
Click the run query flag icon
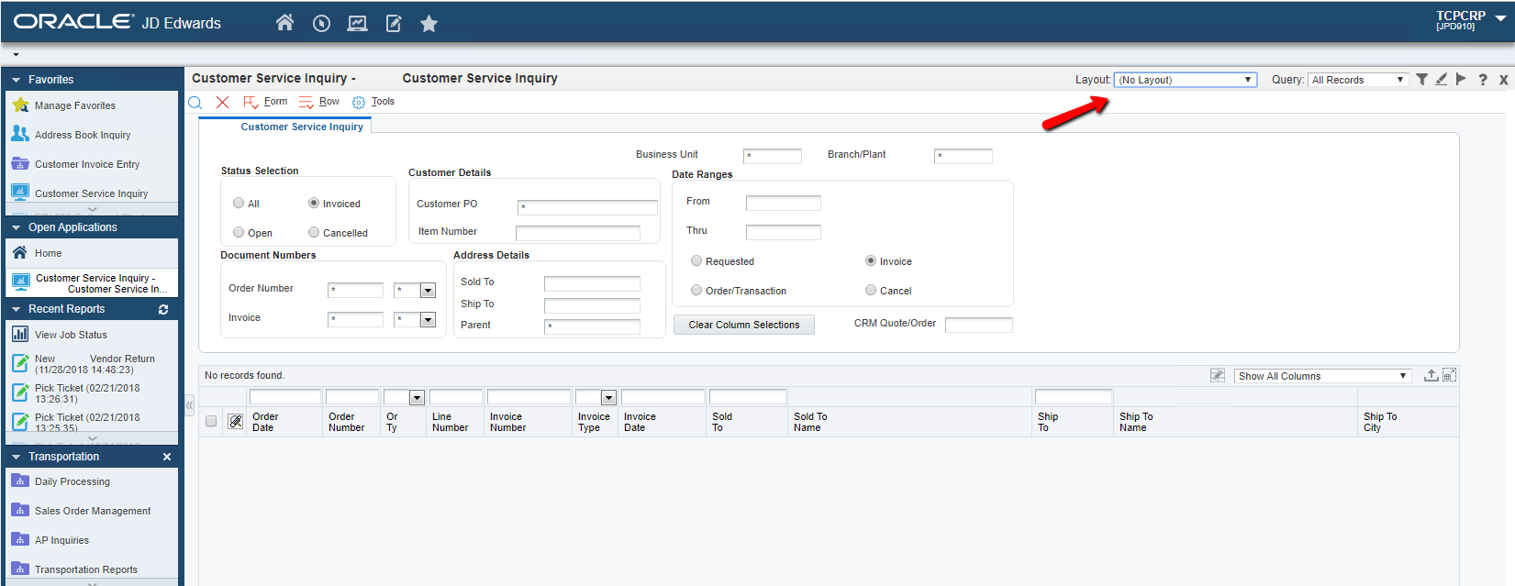pos(1461,80)
